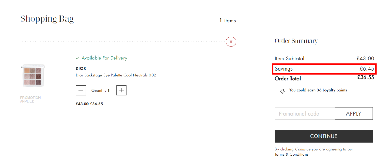
Task: Click the Available For Delivery checkmark icon
Action: coord(78,58)
